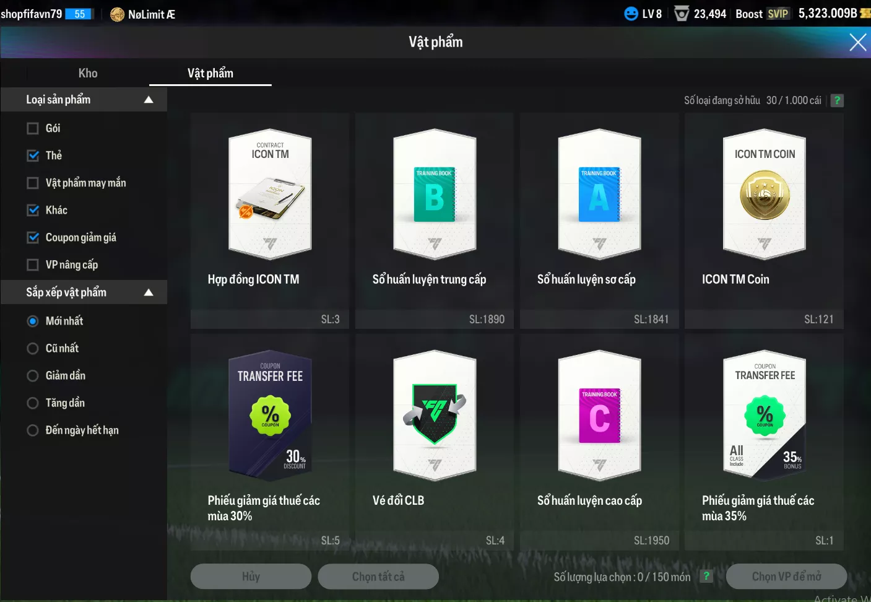Click the Hủy button

tap(251, 577)
